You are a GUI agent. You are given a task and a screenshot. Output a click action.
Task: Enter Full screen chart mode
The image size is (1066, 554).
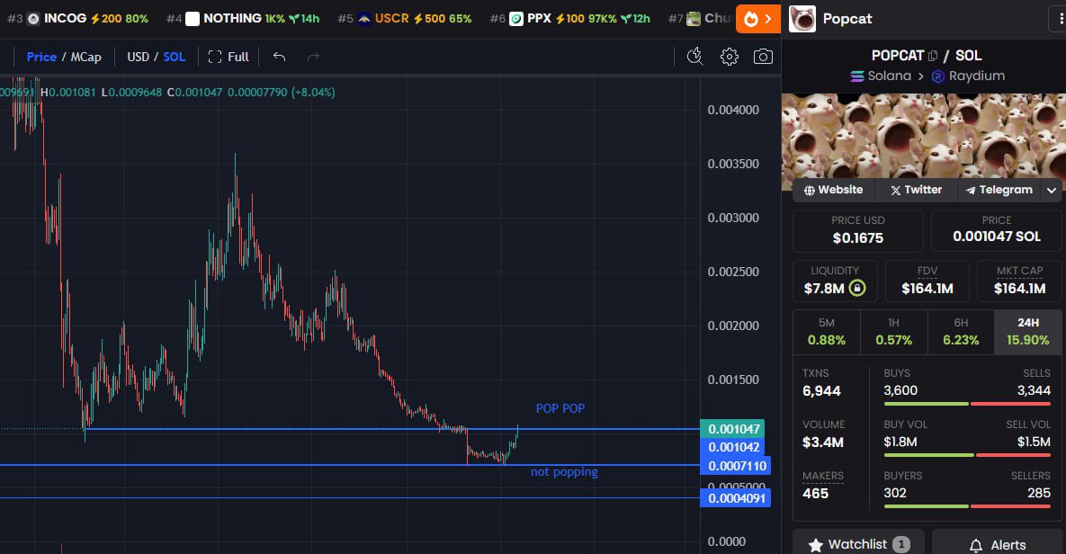point(228,57)
